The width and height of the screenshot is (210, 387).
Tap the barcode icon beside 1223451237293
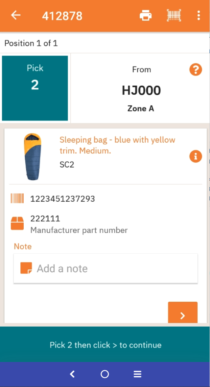17,198
